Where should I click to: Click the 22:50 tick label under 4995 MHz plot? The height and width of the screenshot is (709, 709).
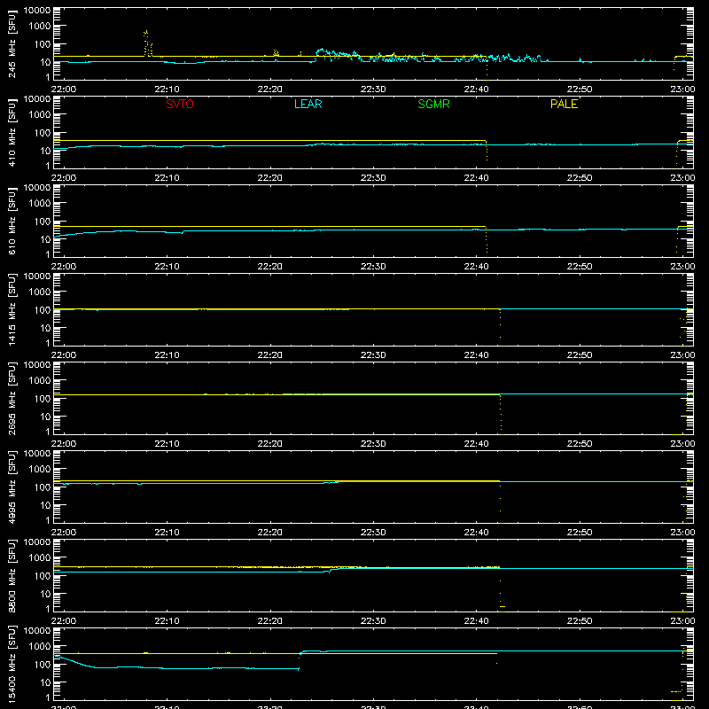tap(580, 533)
